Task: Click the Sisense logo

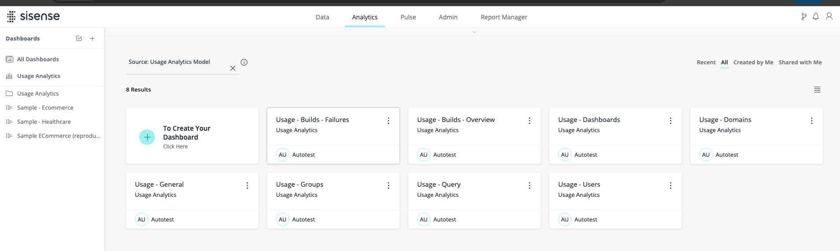Action: (34, 17)
